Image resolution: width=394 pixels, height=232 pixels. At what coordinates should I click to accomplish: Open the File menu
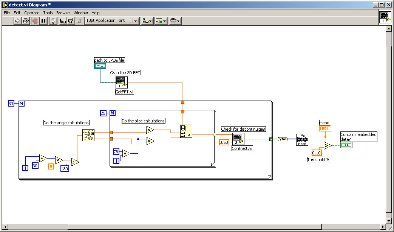(x=7, y=13)
